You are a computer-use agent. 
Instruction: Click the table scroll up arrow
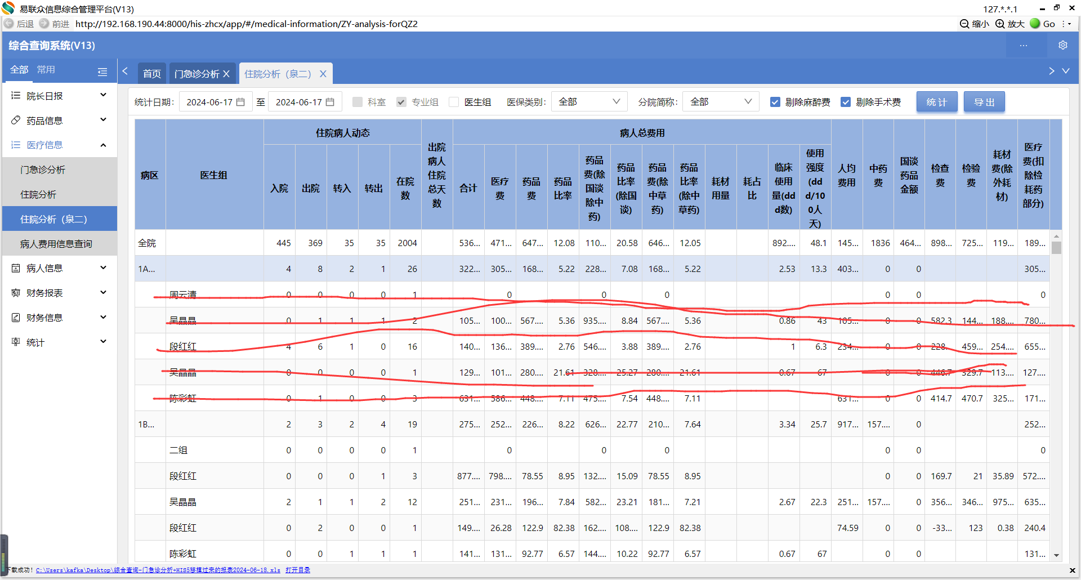pos(1056,237)
